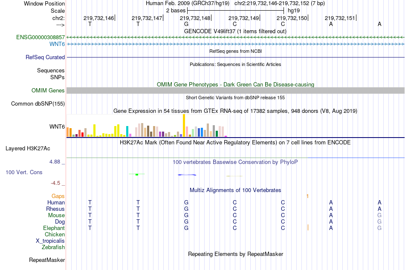This screenshot has height=270, width=405.
Task: Click the SNPs track label
Action: (58, 77)
